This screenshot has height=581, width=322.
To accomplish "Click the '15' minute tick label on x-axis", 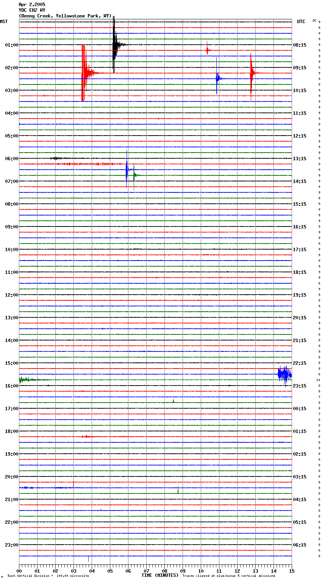I will coord(291,571).
